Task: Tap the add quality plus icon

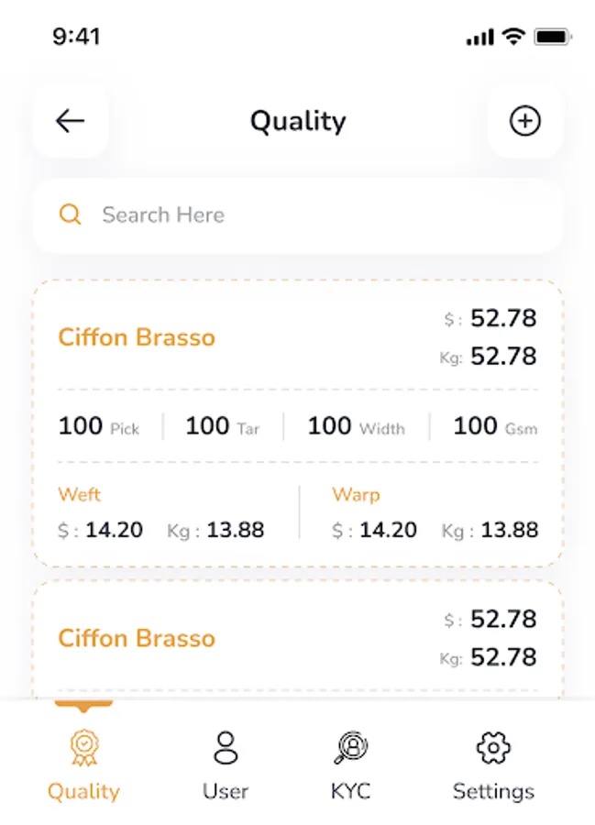Action: [x=525, y=121]
